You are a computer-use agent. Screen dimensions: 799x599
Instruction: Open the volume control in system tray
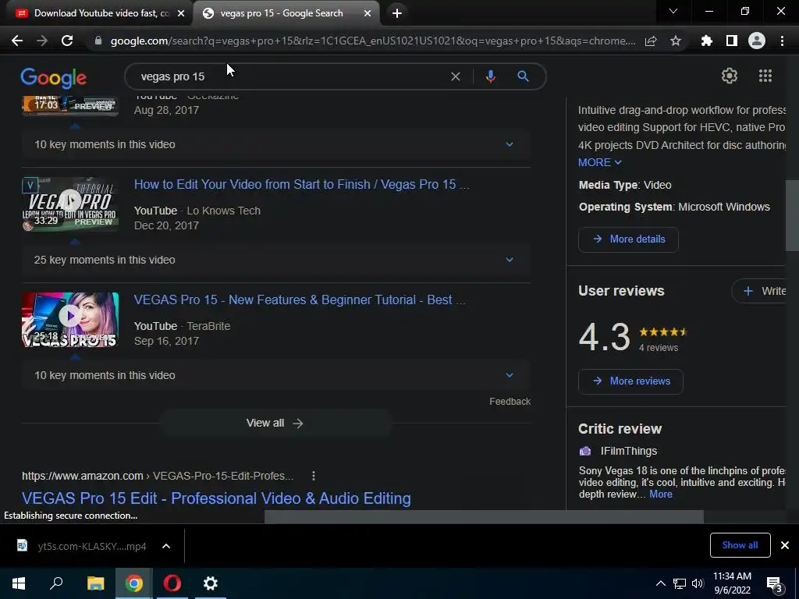click(x=698, y=583)
